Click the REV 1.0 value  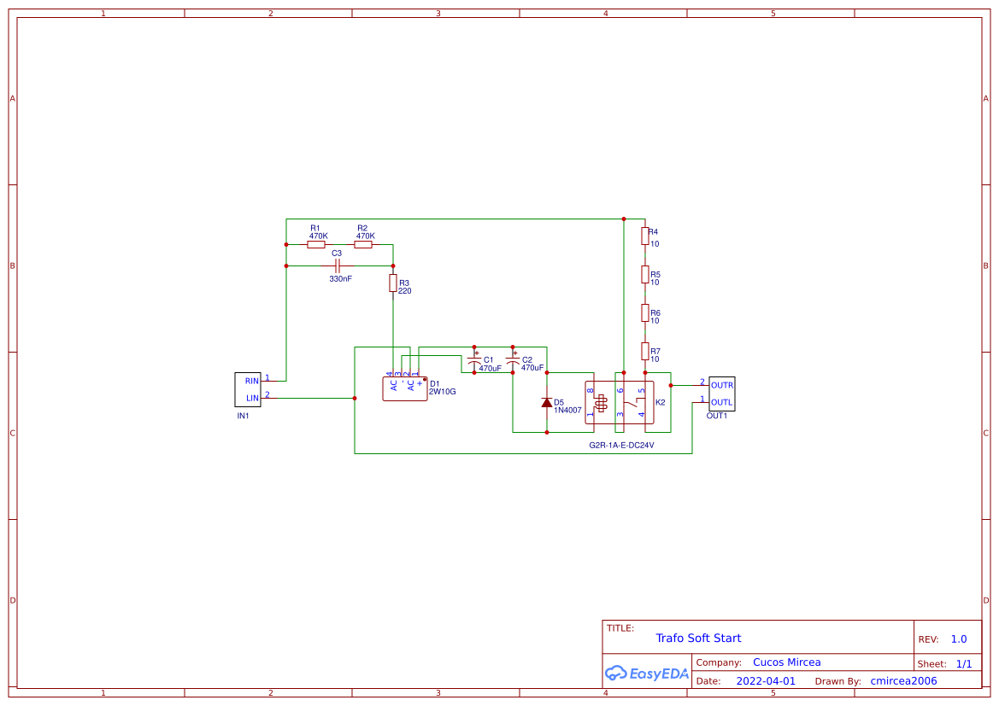957,638
